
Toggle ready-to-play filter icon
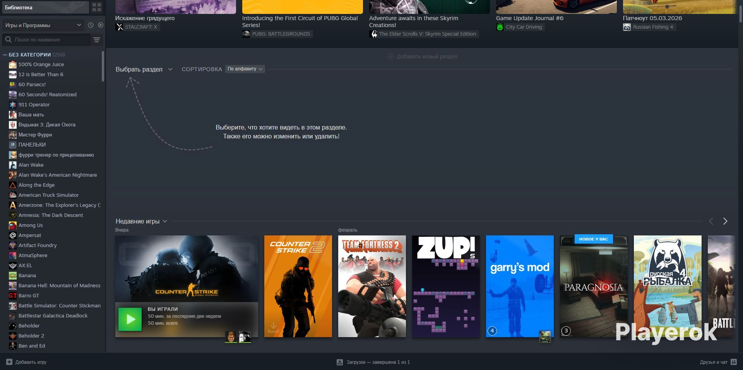tap(101, 25)
